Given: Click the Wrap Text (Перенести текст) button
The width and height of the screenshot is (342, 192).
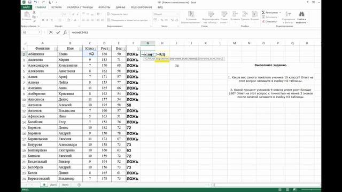Looking at the screenshot, I should point(118,14).
